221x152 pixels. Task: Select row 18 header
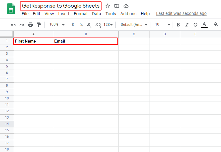tap(7, 149)
